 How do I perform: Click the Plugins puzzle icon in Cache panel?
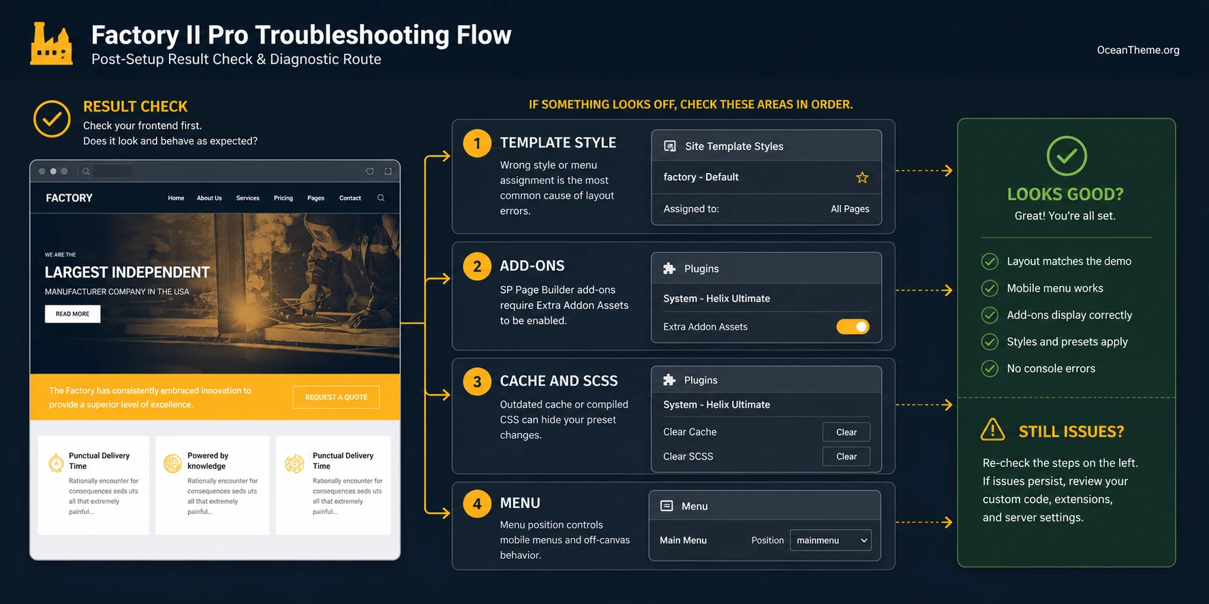669,380
